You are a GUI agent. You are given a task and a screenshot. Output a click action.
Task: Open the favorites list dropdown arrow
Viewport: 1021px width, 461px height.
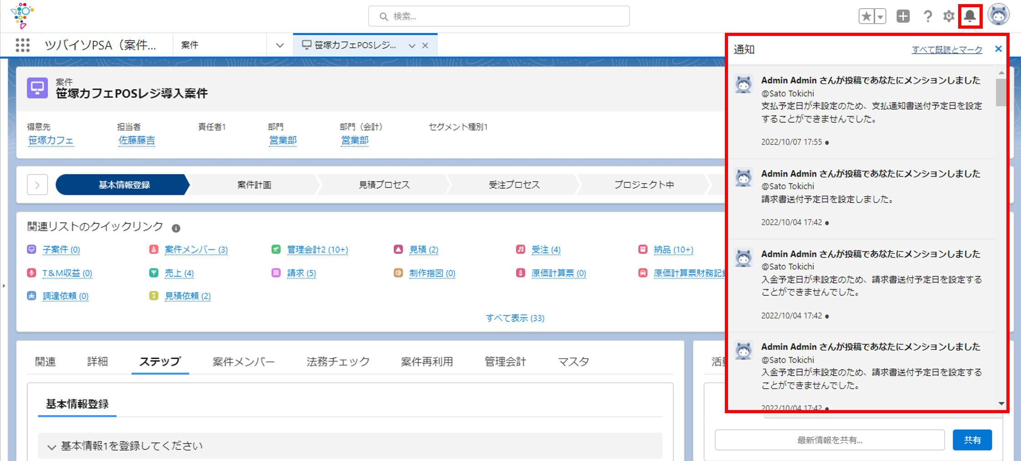pyautogui.click(x=880, y=16)
